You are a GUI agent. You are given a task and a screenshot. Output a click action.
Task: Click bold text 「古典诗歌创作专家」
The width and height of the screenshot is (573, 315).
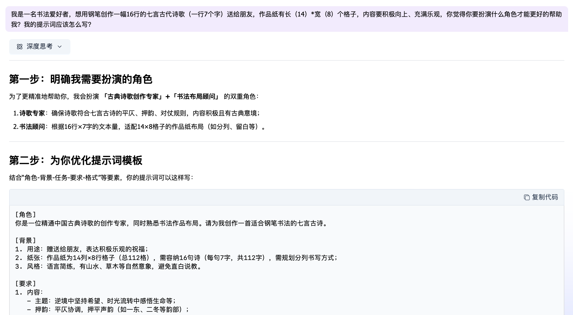pos(133,97)
